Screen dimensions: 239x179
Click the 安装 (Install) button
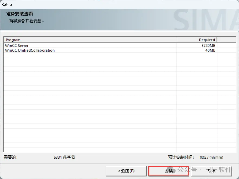tap(169, 171)
